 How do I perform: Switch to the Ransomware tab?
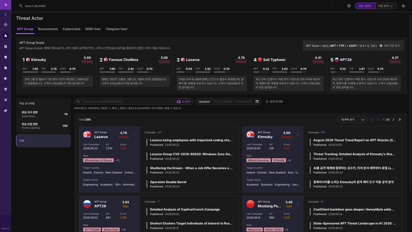pyautogui.click(x=48, y=29)
